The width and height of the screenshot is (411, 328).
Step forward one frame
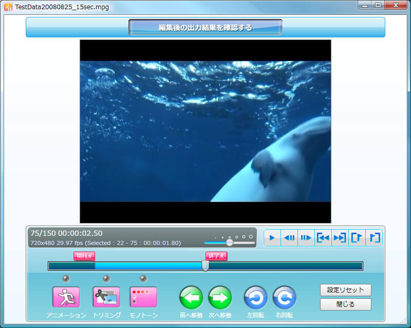pyautogui.click(x=306, y=238)
